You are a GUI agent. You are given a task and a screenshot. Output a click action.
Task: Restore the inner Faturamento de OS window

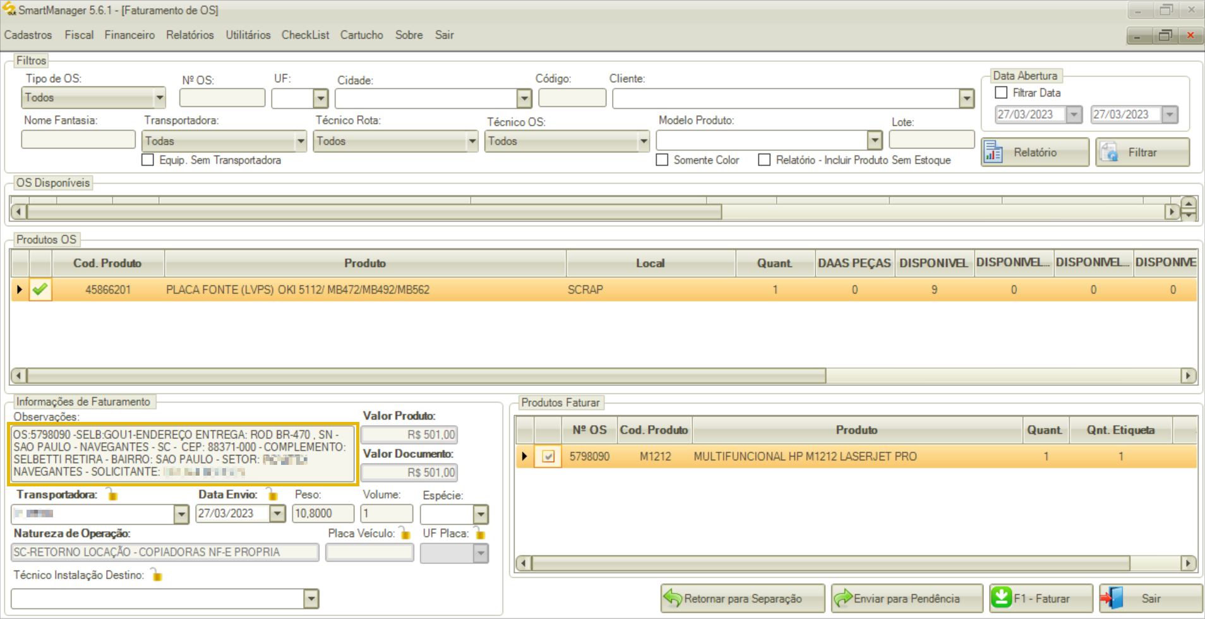click(1165, 35)
